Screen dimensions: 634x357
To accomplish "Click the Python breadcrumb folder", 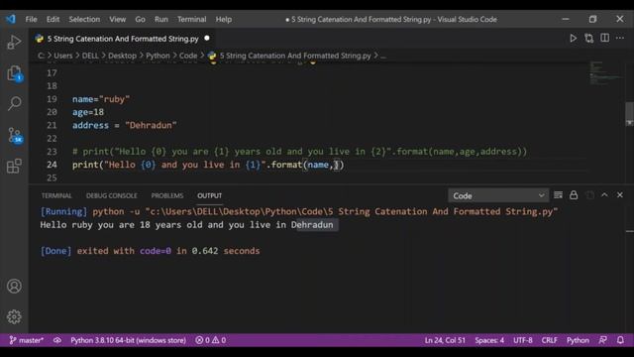I will coord(158,56).
